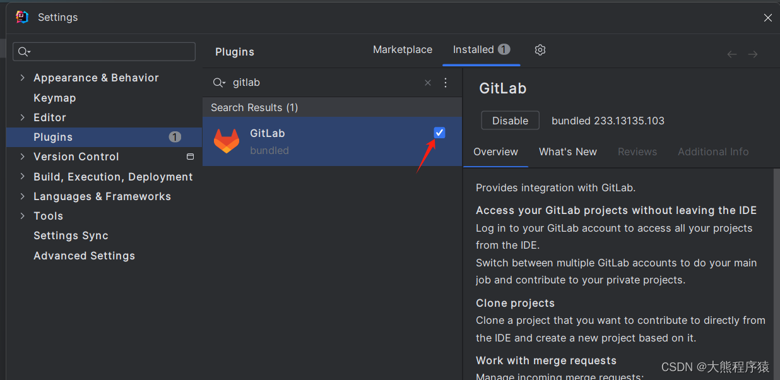Open the Plugins settings gear menu

click(540, 49)
